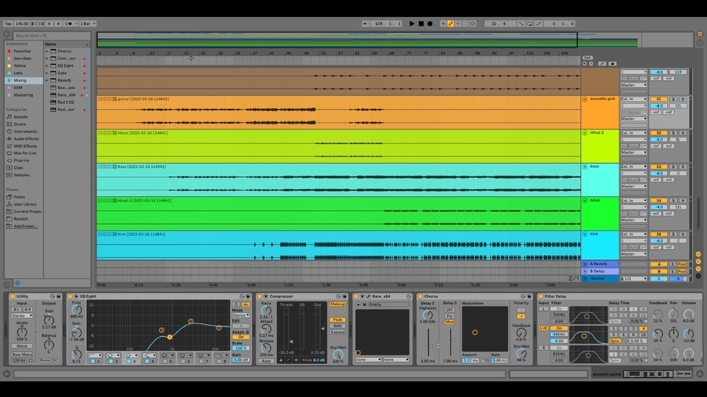Arm the Arrangement Record button
This screenshot has height=397, width=707.
coord(430,24)
